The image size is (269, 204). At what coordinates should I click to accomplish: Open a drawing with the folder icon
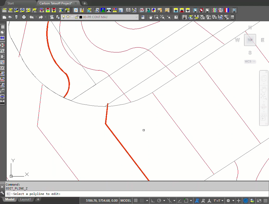point(10,17)
